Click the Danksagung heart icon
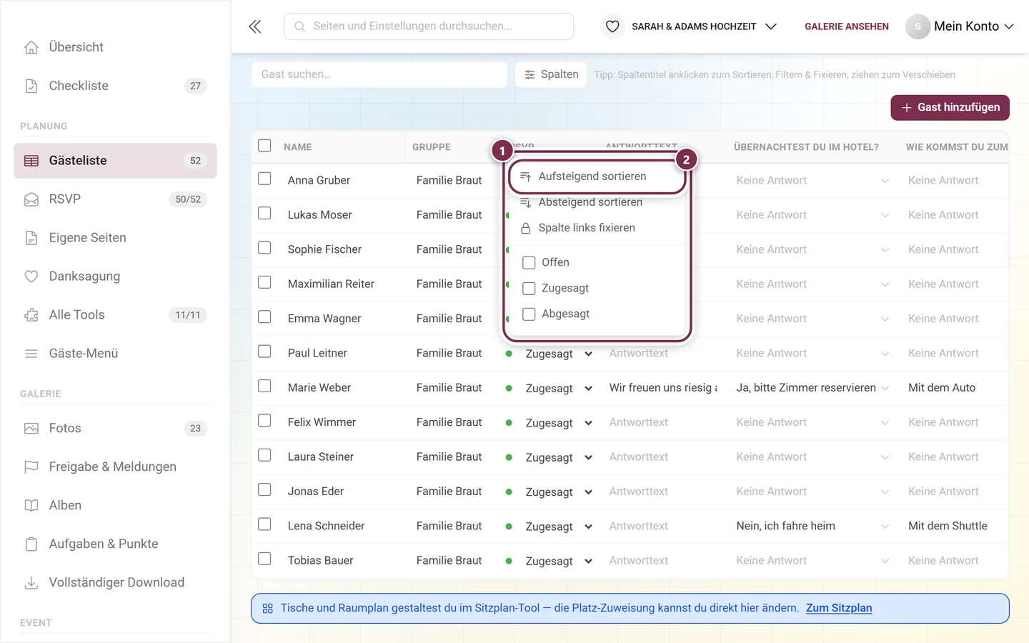Screen dimensions: 1029x643 [31, 276]
